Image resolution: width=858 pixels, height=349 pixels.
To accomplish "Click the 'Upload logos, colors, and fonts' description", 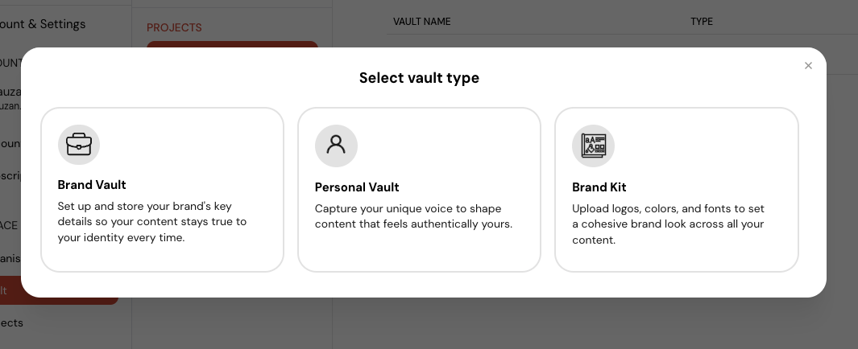I will pos(668,224).
